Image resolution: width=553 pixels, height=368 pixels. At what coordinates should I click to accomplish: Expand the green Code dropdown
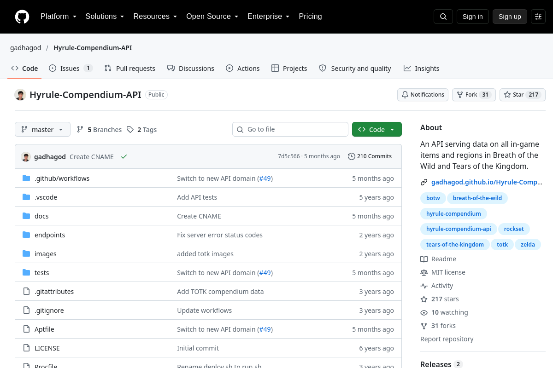tap(377, 130)
